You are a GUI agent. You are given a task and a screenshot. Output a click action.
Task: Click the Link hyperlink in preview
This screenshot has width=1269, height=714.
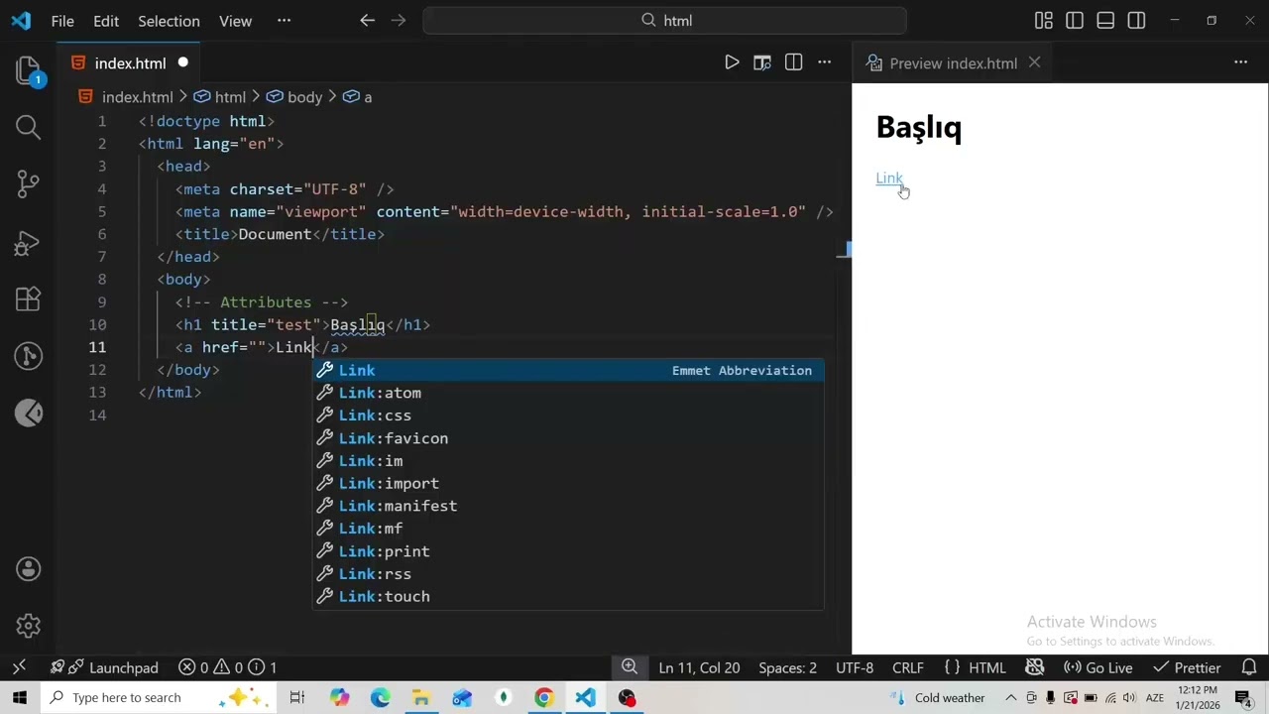point(889,178)
